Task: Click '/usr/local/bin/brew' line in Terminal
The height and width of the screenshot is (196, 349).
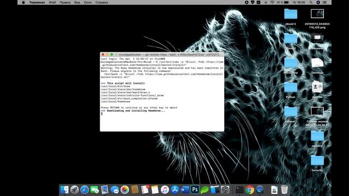Action: click(115, 86)
